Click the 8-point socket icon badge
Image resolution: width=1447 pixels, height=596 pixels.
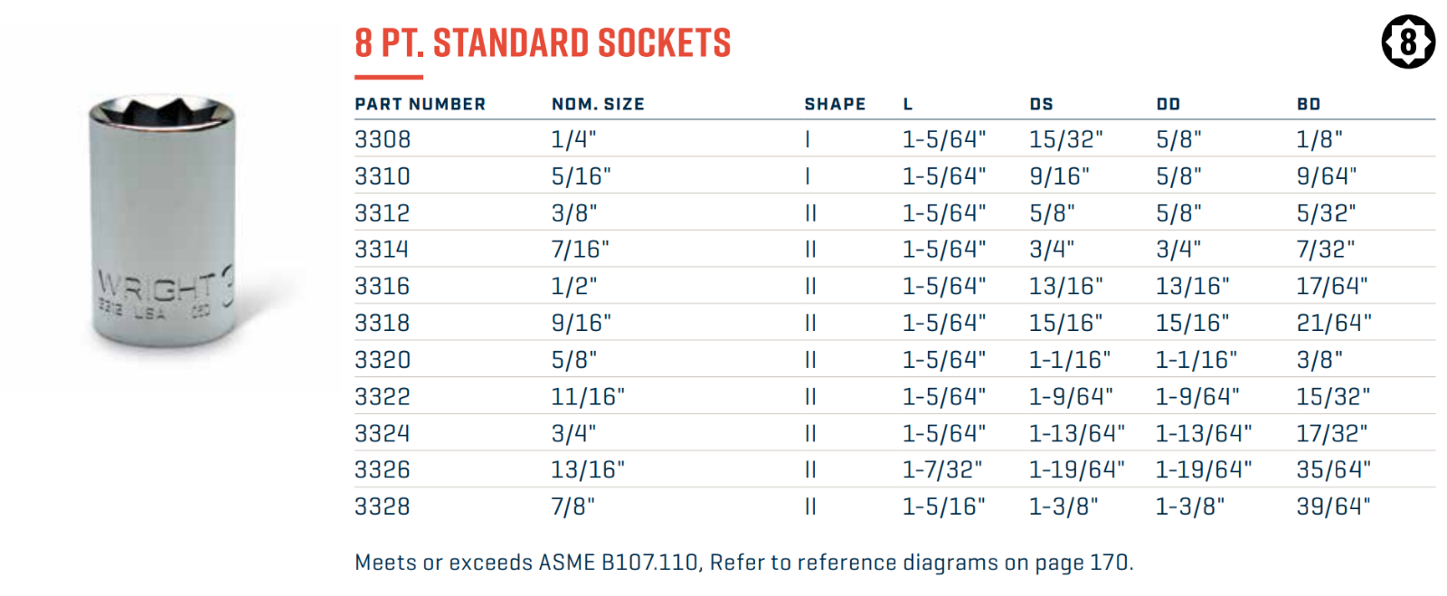point(1407,42)
